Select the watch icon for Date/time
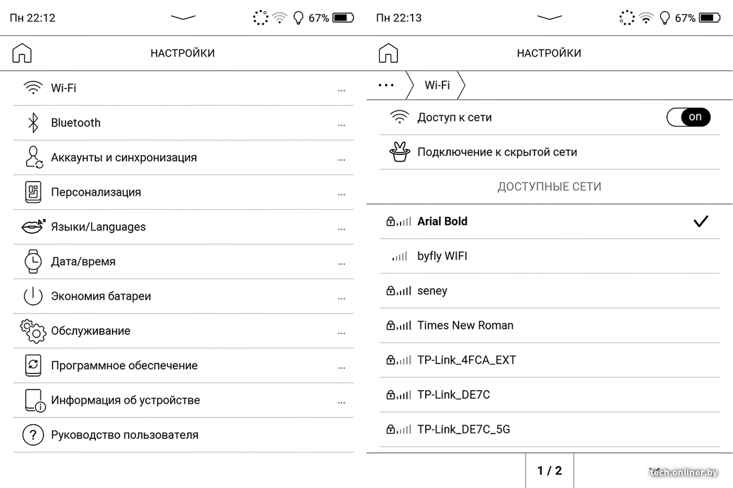This screenshot has height=488, width=733. (x=33, y=262)
